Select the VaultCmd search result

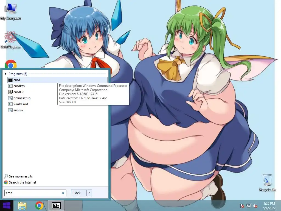click(x=58, y=104)
